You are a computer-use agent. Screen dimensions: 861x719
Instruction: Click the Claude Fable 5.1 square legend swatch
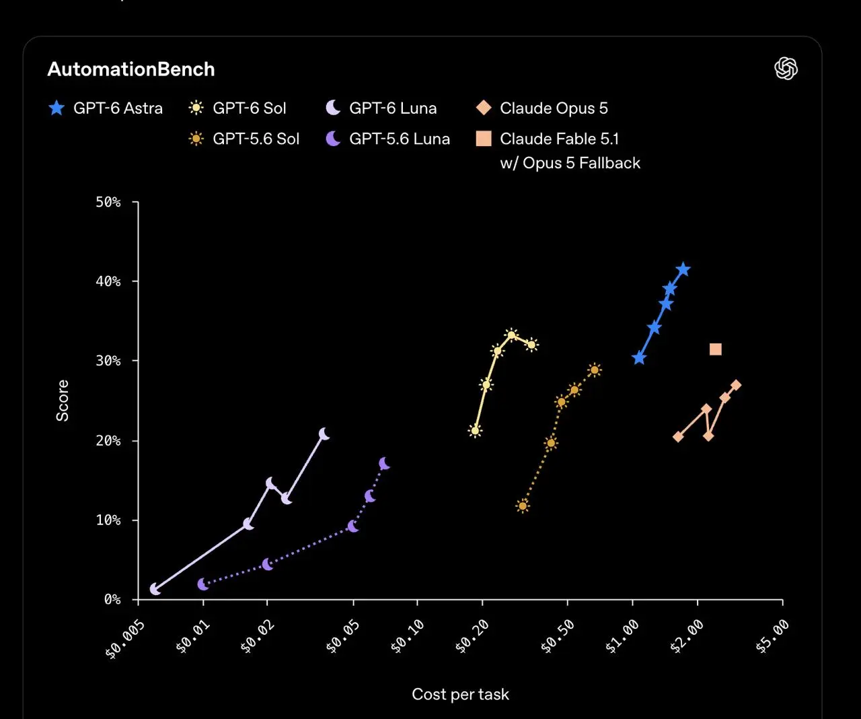(484, 139)
